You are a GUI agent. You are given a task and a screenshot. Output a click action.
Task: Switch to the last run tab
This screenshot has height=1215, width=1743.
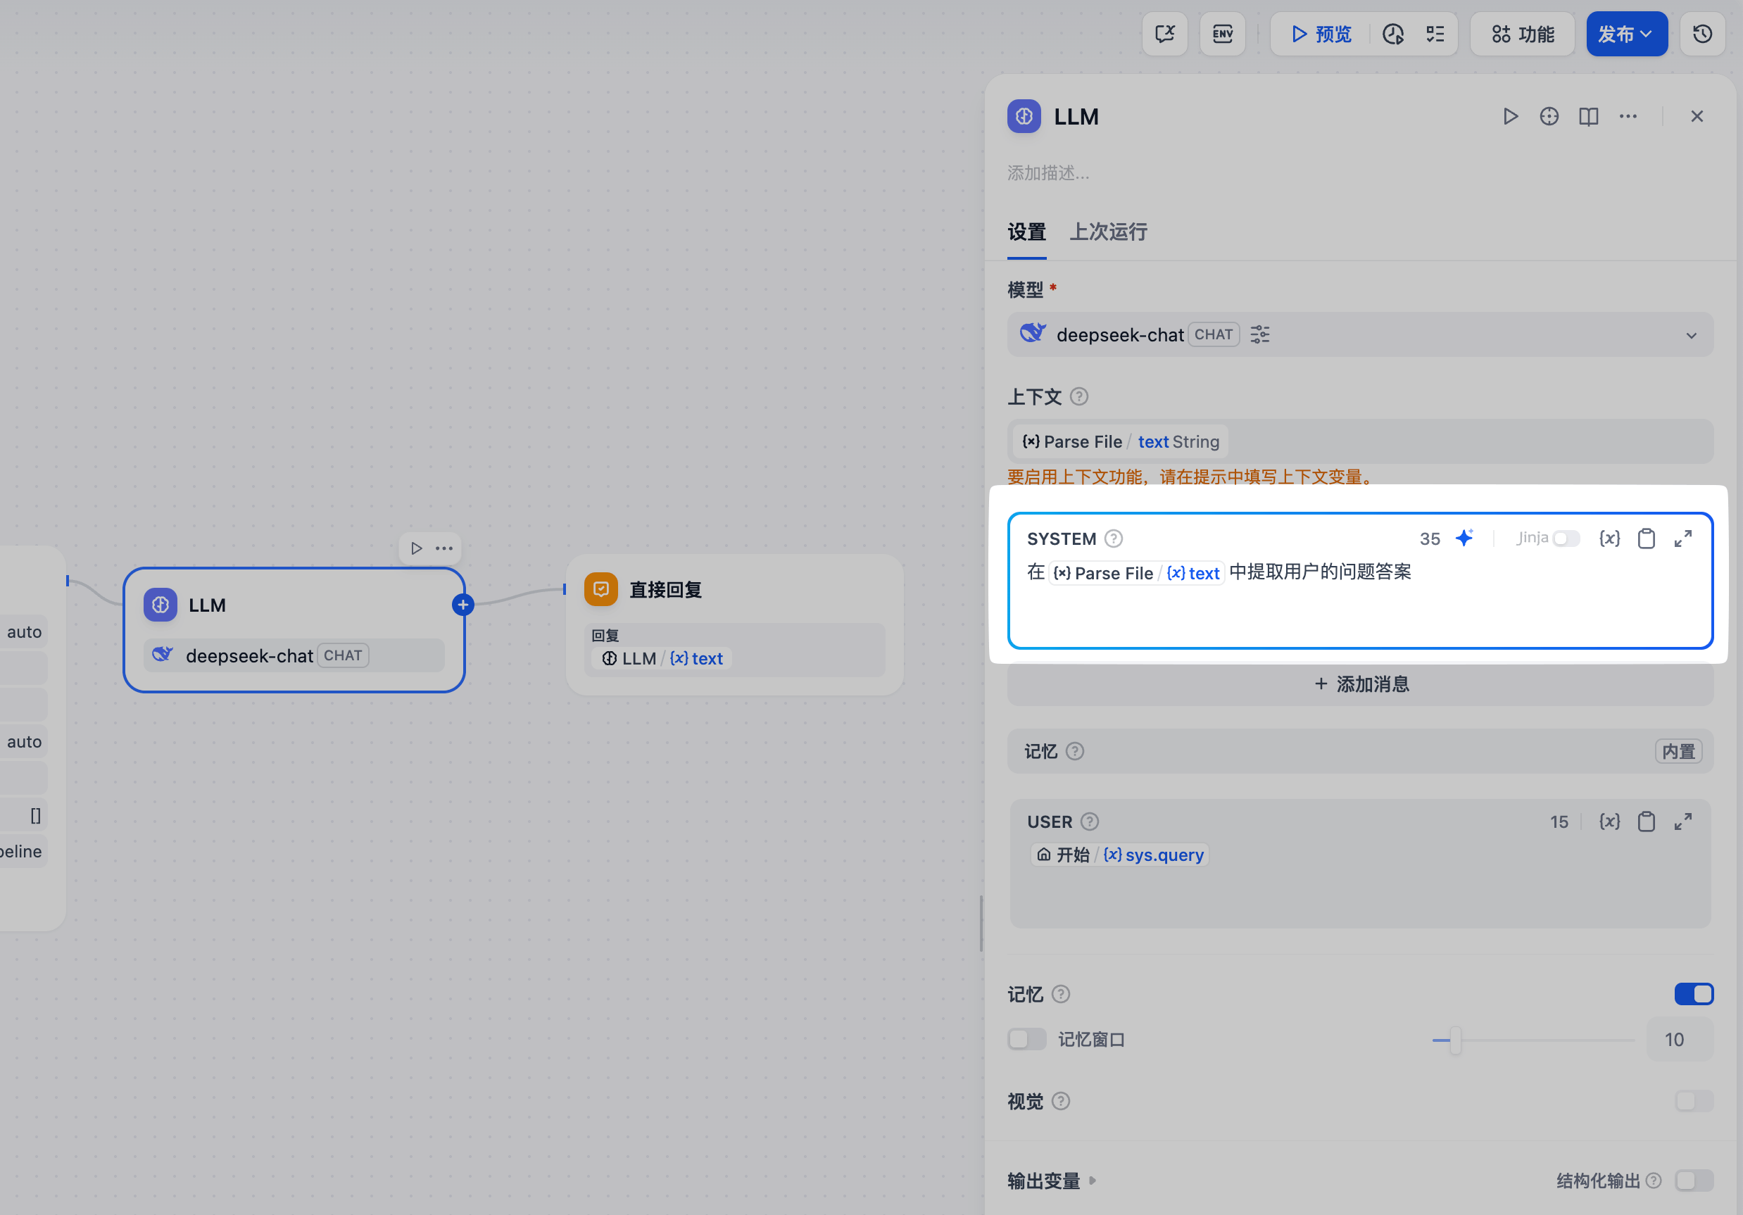click(x=1107, y=232)
